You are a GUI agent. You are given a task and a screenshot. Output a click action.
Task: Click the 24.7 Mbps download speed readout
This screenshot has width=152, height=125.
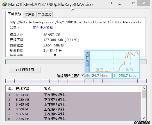tap(100, 75)
